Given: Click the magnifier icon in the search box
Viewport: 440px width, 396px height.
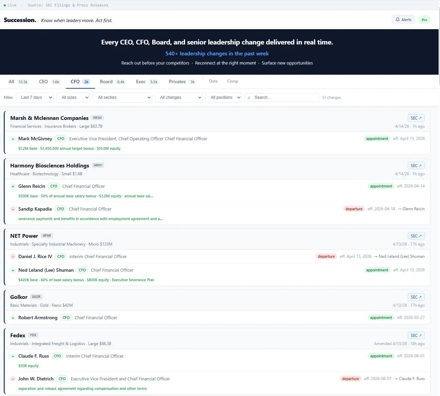Looking at the screenshot, I should [249, 98].
